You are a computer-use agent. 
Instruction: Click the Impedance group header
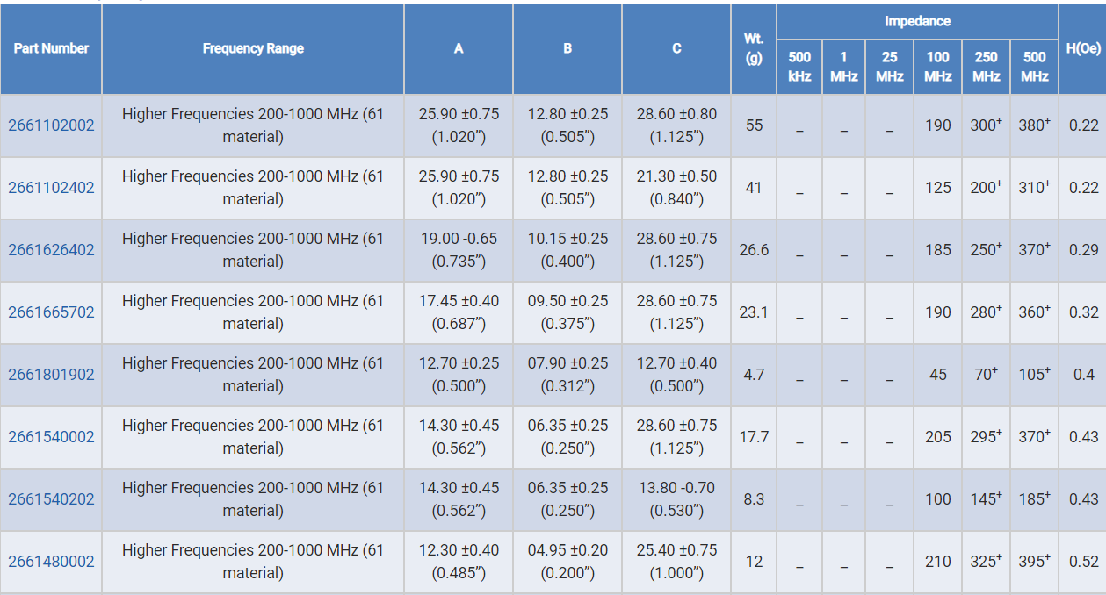[917, 21]
